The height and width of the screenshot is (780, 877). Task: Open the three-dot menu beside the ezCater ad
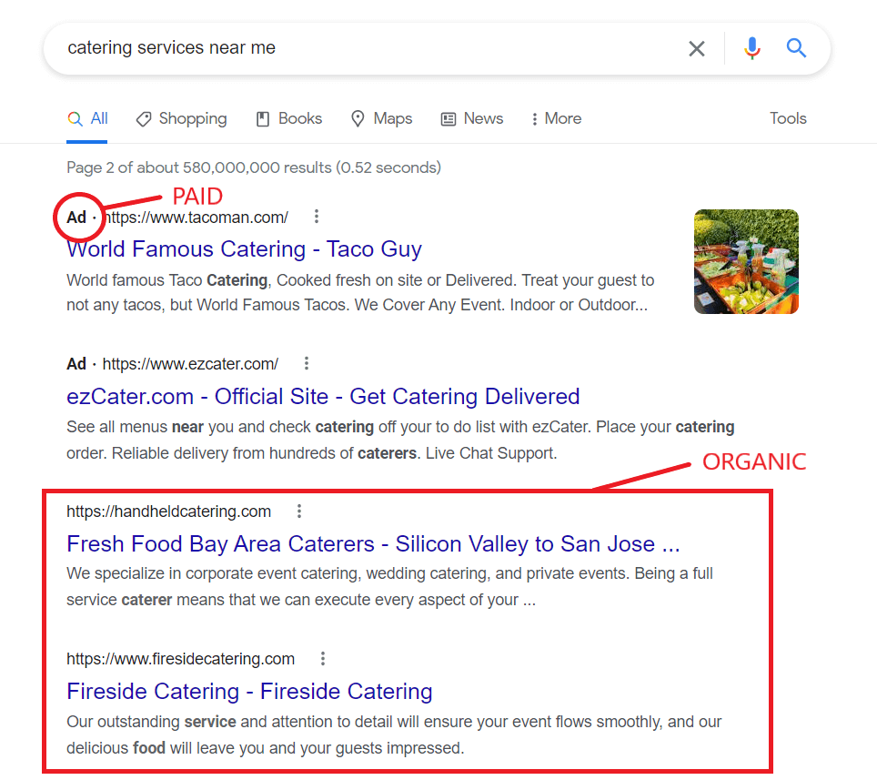tap(306, 362)
